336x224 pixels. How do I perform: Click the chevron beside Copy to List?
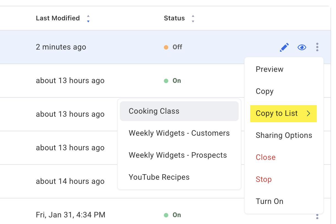tap(309, 113)
